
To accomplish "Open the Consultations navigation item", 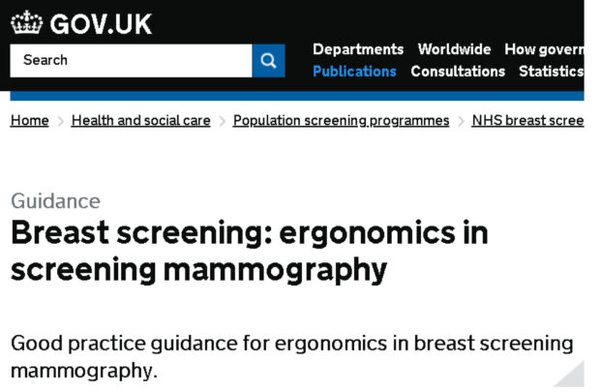I will (x=458, y=72).
